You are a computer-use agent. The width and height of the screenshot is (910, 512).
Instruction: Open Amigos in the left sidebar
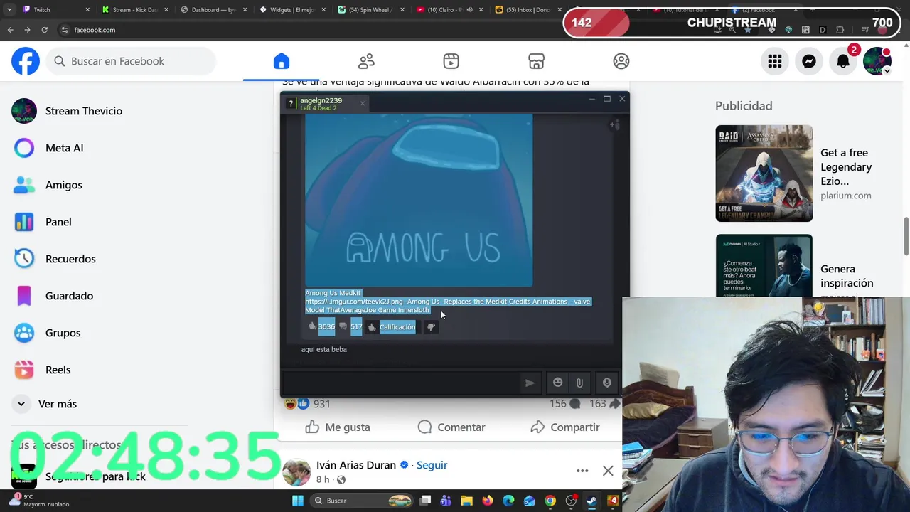click(x=63, y=185)
